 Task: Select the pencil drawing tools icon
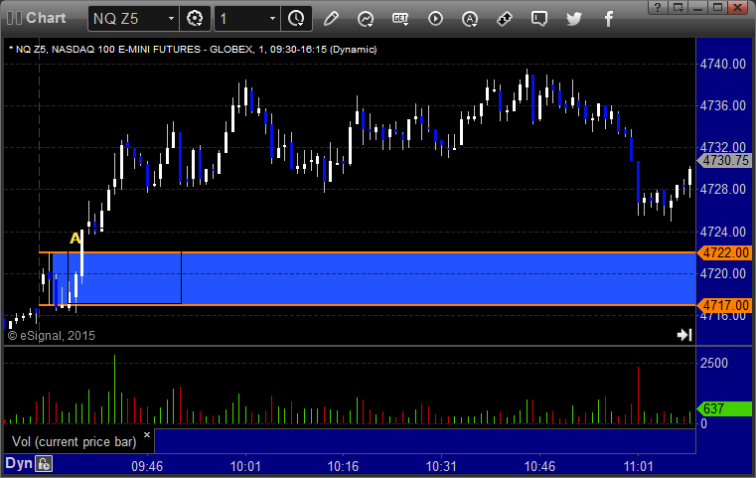(x=331, y=19)
